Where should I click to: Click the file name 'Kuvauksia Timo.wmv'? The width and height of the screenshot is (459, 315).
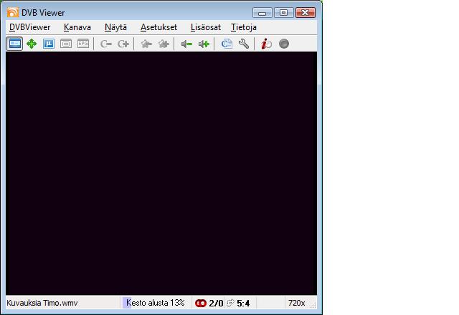coord(42,303)
